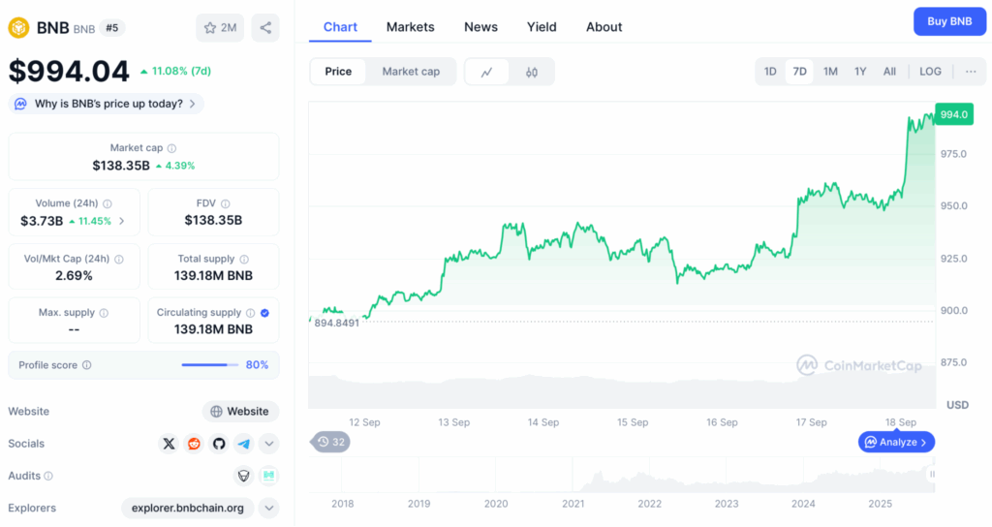Toggle the Market cap chart mode
The image size is (992, 527).
pyautogui.click(x=411, y=72)
